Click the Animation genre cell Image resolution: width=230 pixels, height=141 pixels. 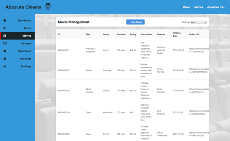108,112
